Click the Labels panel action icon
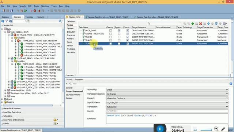Image resolution: width=234 pixels, height=132 pixels. tap(56, 124)
